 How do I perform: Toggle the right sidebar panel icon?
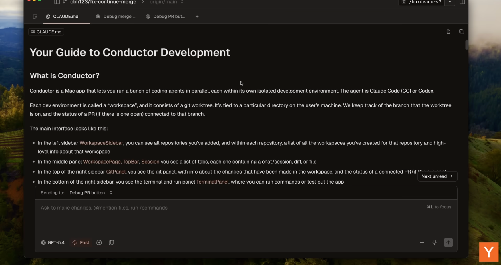[462, 2]
